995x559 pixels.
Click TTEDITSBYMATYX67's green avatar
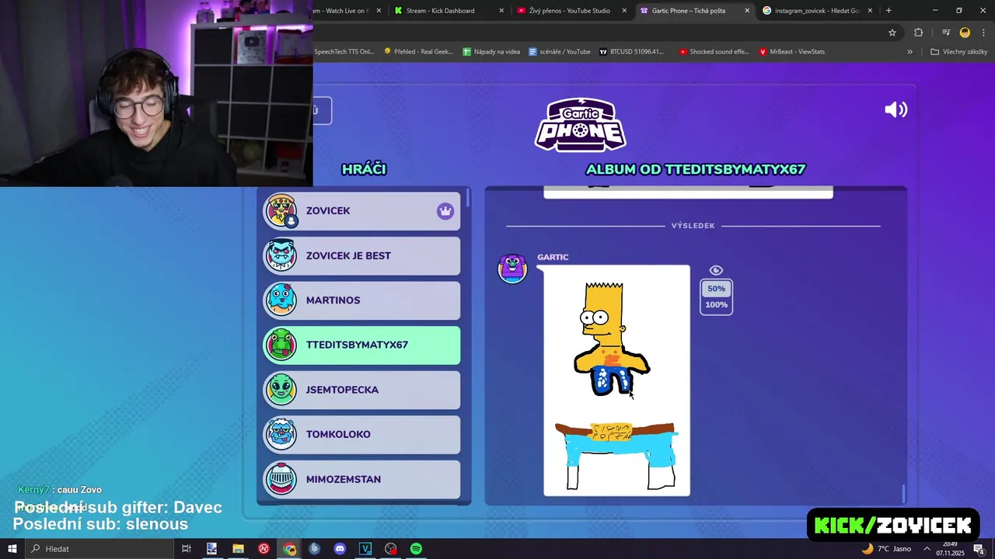coord(281,345)
